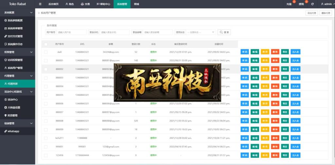Tick the checkbox for user 888006
335x165 pixels.
(x=46, y=104)
